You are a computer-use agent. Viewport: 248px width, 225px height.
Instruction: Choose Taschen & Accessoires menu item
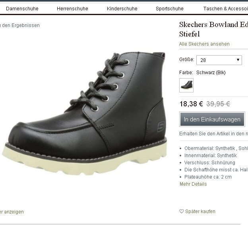(x=225, y=8)
